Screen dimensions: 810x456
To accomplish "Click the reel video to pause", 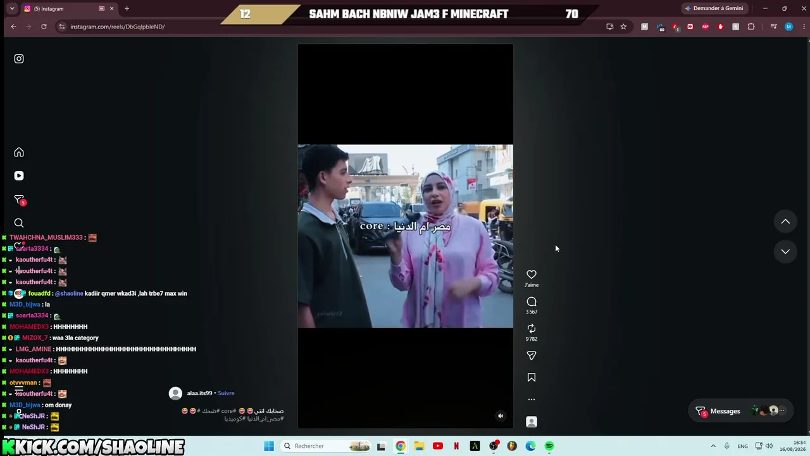I will [405, 236].
